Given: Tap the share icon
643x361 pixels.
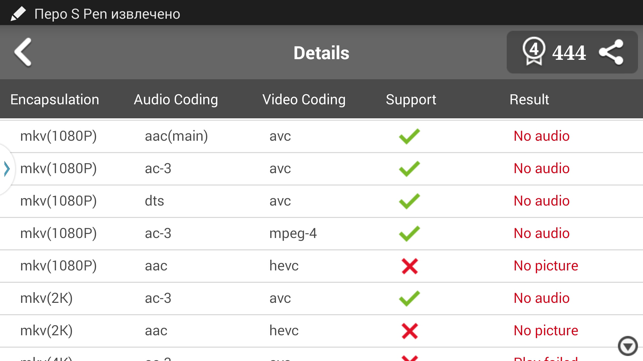Looking at the screenshot, I should coord(611,52).
